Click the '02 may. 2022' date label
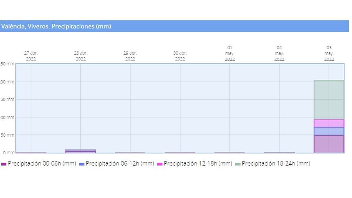Screen dimensions: 352x198 279,53
